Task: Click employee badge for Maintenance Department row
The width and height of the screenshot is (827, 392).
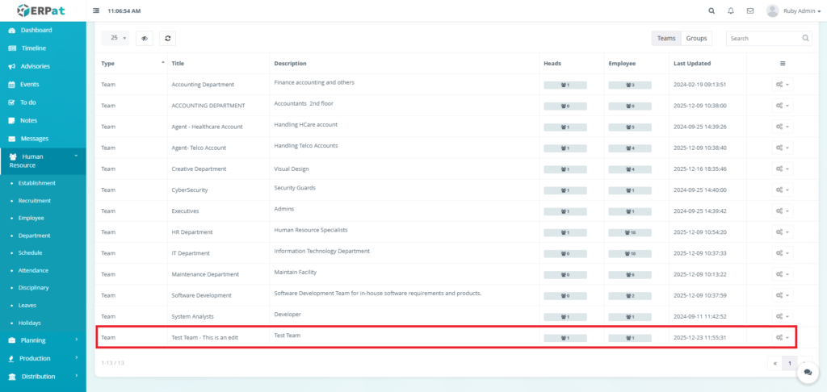Action: (x=630, y=274)
